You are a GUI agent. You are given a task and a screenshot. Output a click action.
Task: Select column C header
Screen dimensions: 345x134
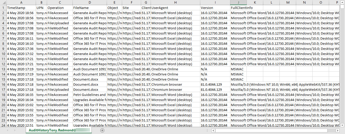(x=60, y=2)
